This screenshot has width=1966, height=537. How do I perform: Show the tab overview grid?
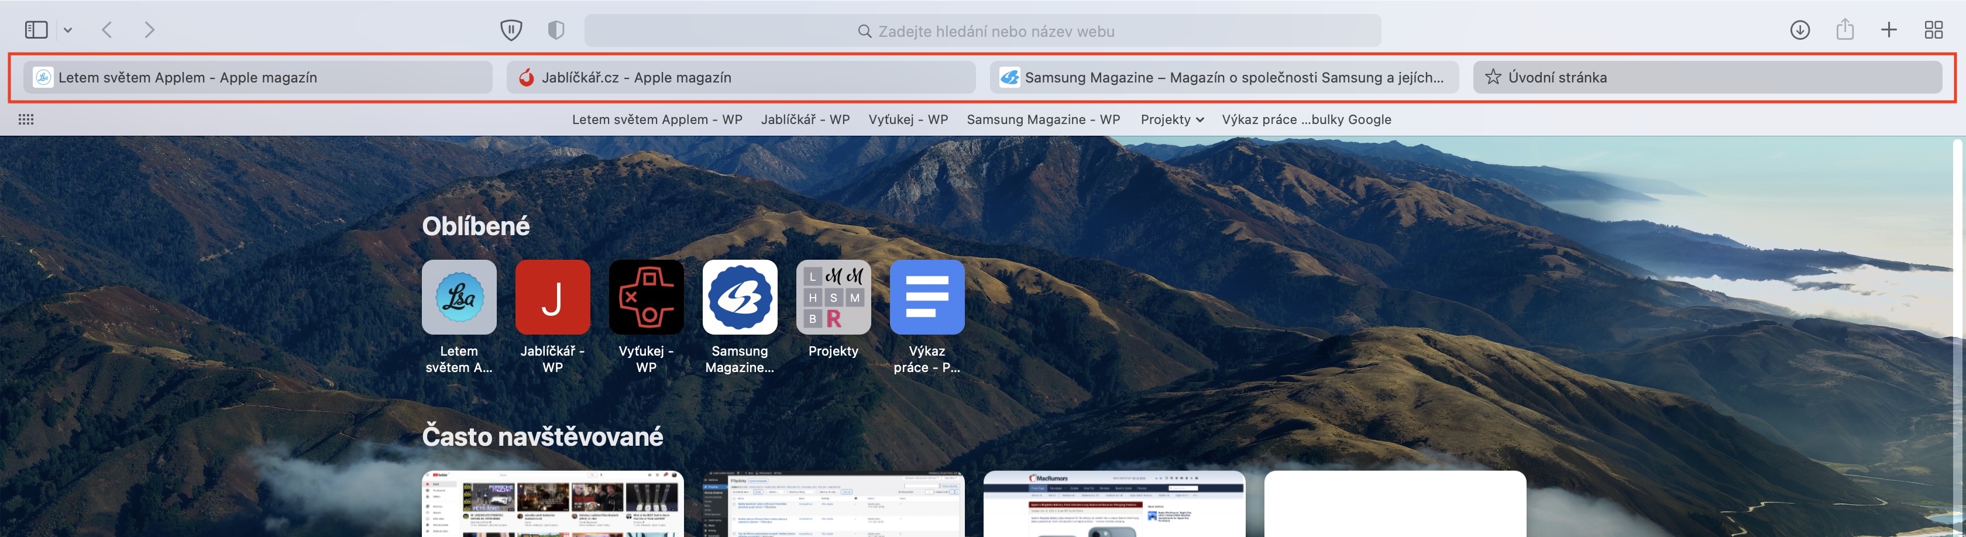click(x=1933, y=30)
